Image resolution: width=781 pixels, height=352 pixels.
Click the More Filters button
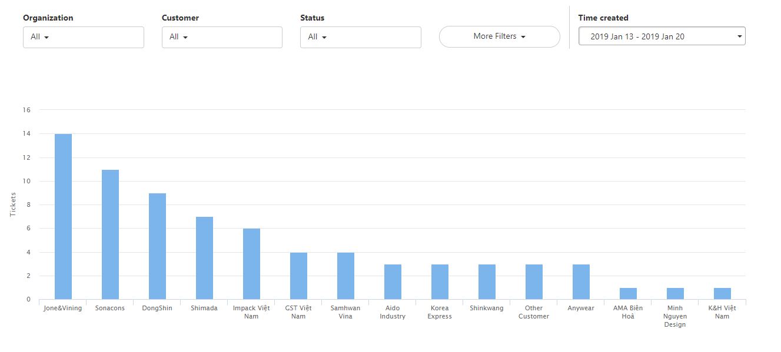(499, 36)
